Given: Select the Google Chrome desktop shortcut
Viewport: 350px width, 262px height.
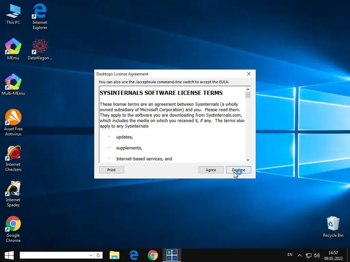Looking at the screenshot, I should click(x=13, y=229).
